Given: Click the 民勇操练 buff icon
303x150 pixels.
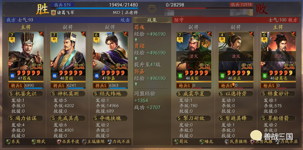Looking at the screenshot, I should tap(227, 142).
